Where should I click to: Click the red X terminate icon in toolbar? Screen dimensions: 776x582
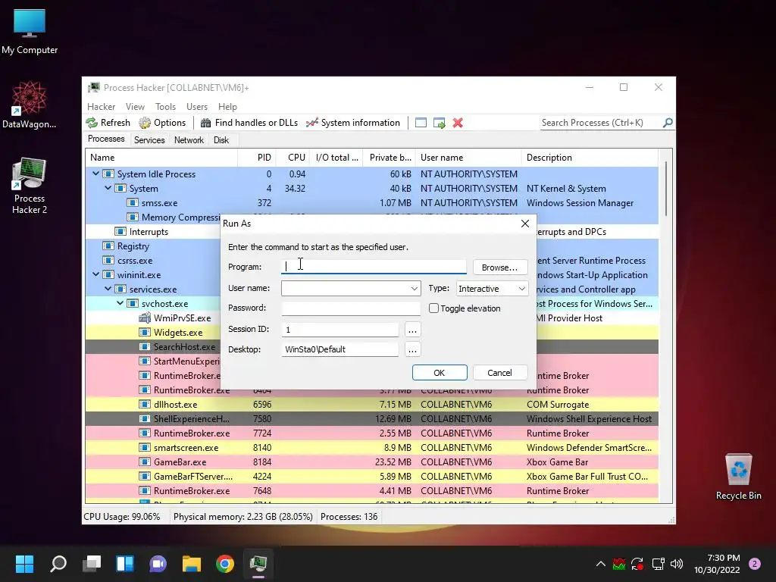pyautogui.click(x=458, y=123)
